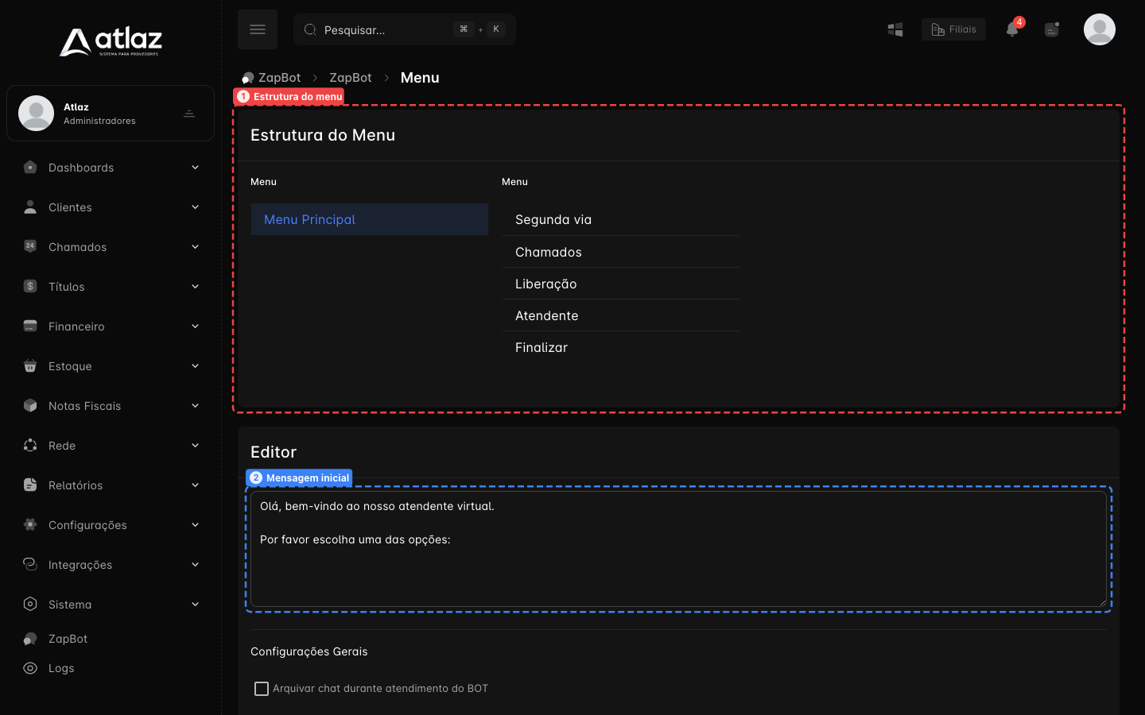Expand the Títulos chevron

coord(195,287)
